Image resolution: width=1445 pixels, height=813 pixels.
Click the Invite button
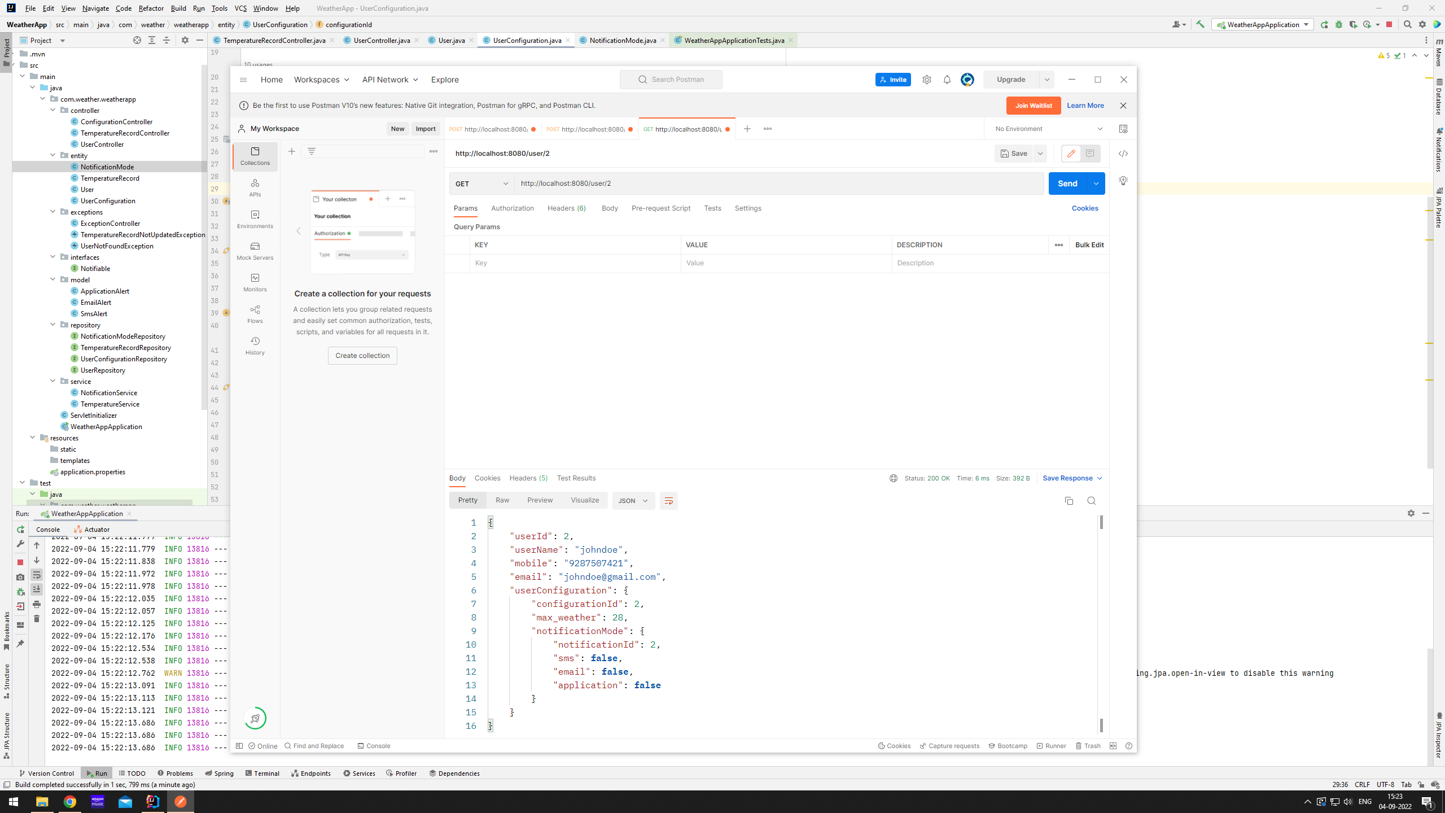[893, 80]
